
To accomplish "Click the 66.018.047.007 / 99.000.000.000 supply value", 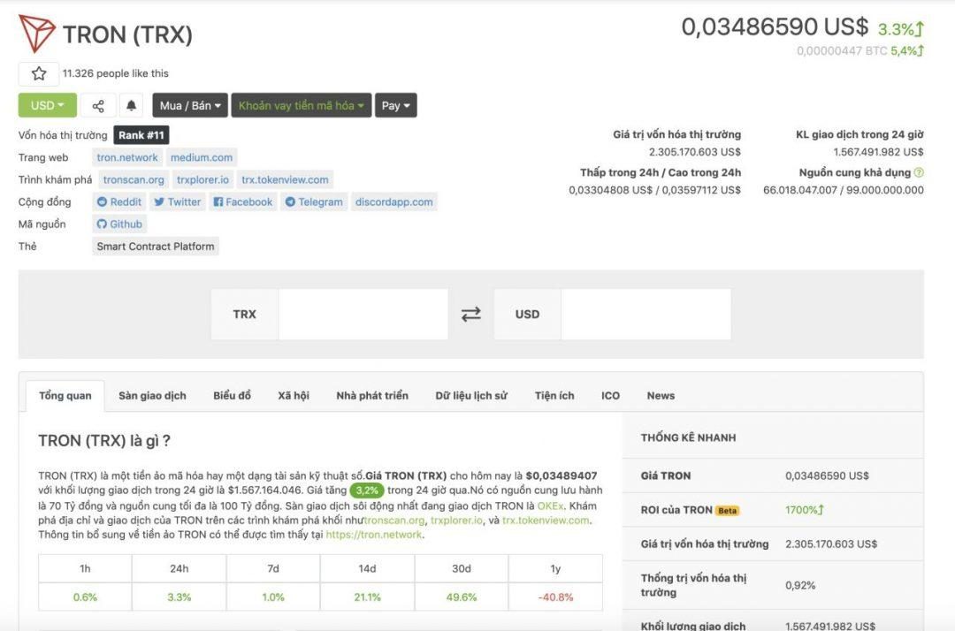I will coord(844,191).
